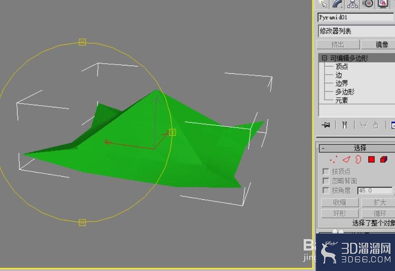This screenshot has width=395, height=271.
Task: Select the 元素 sub-object level
Action: tap(342, 100)
